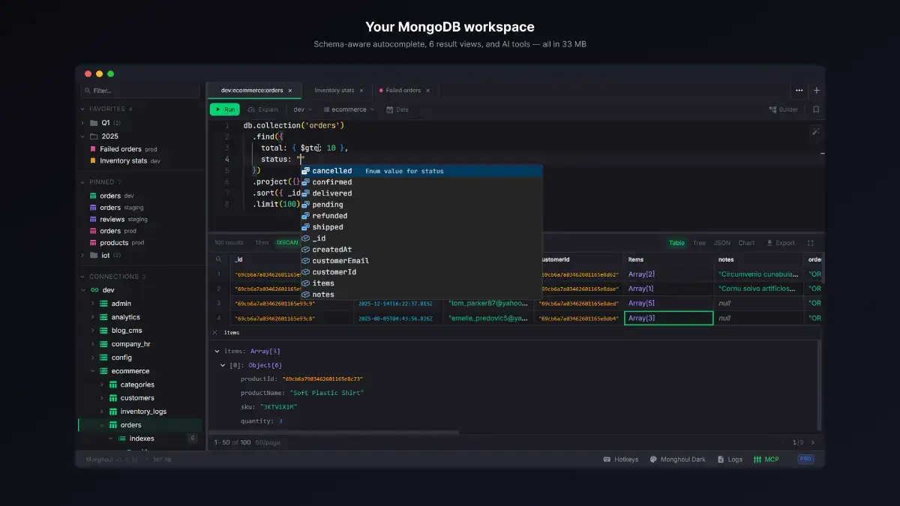
Task: Click the fullscreen expand icon above results
Action: 812,243
